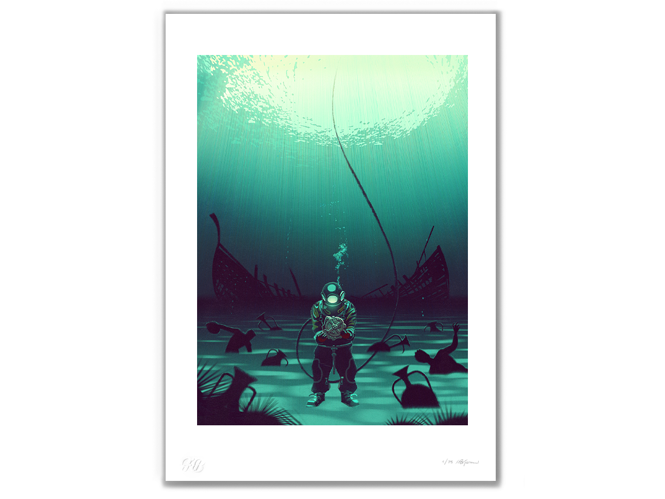Click the diver's right boot
Screen dimensions: 665x499
point(316,399)
